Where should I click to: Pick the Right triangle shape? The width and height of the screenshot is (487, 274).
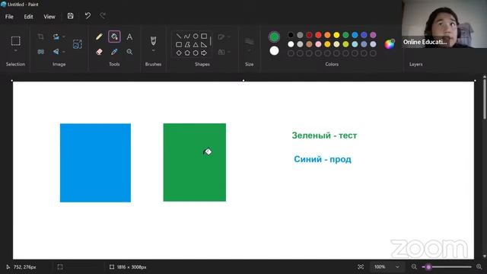tap(204, 45)
